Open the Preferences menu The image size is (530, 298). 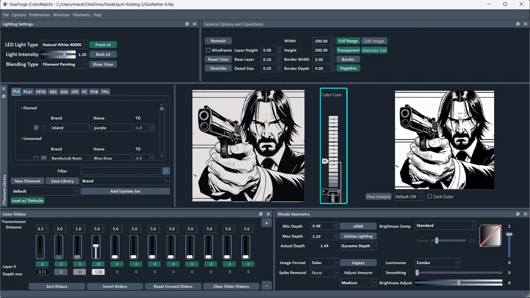39,15
